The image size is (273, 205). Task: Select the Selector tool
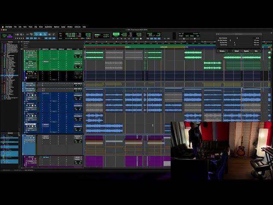(x=41, y=34)
